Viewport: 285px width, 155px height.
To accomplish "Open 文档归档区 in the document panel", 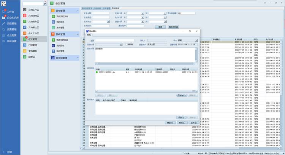I will pos(25,15).
